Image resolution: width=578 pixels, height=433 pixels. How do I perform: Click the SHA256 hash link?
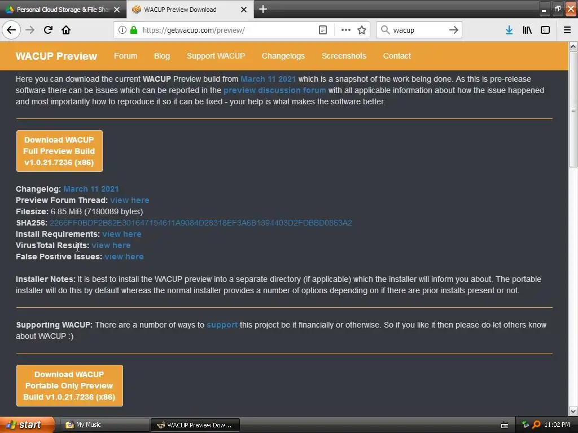point(201,223)
